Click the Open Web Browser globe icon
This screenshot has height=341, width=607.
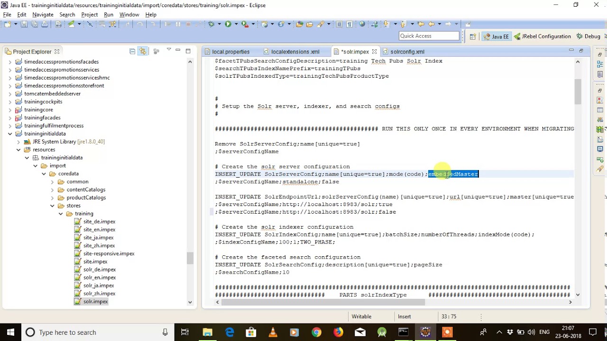[x=362, y=24]
